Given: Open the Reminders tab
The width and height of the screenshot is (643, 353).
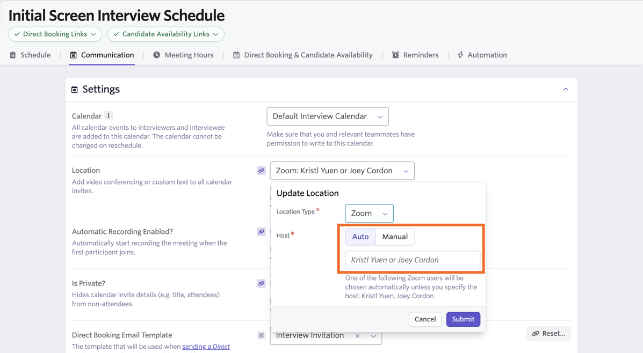Looking at the screenshot, I should (415, 55).
